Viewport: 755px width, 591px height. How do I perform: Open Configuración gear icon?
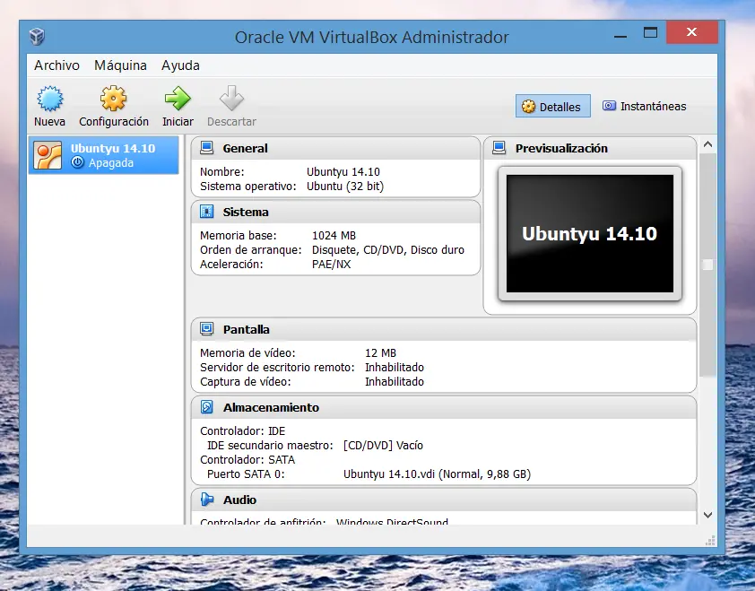[114, 99]
